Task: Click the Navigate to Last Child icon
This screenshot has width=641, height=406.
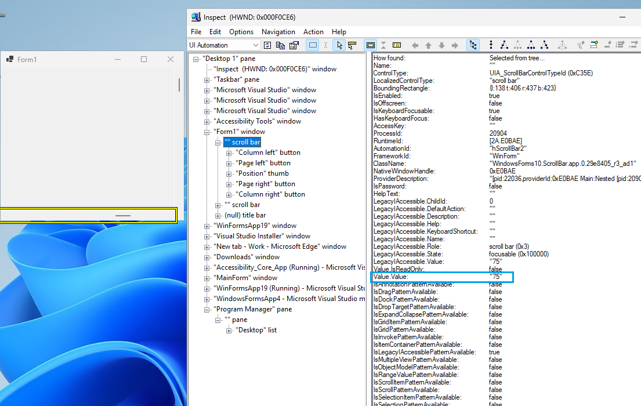Action: [545, 45]
